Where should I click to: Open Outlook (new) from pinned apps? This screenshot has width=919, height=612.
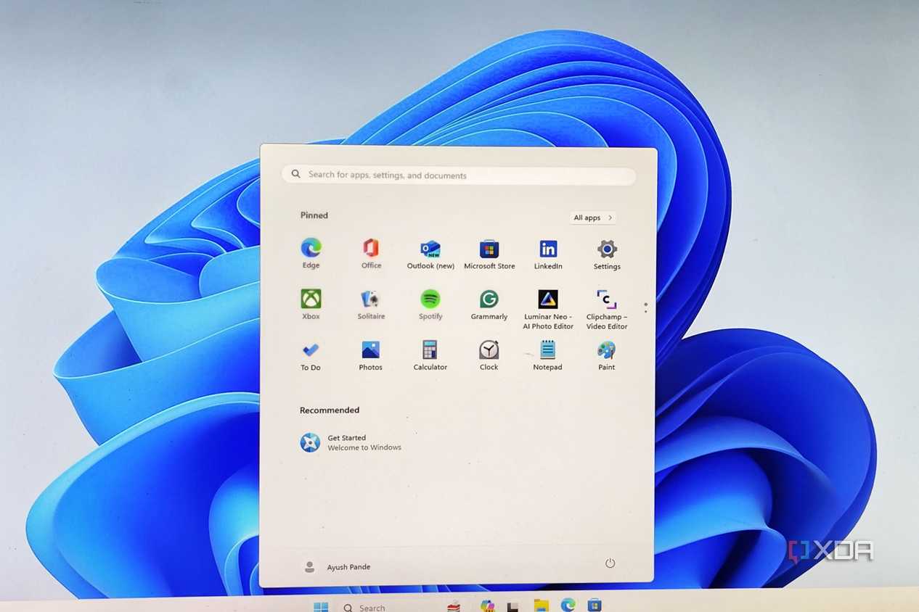430,255
